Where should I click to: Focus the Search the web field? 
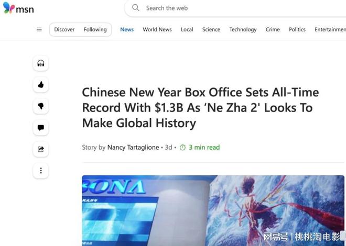pyautogui.click(x=235, y=8)
